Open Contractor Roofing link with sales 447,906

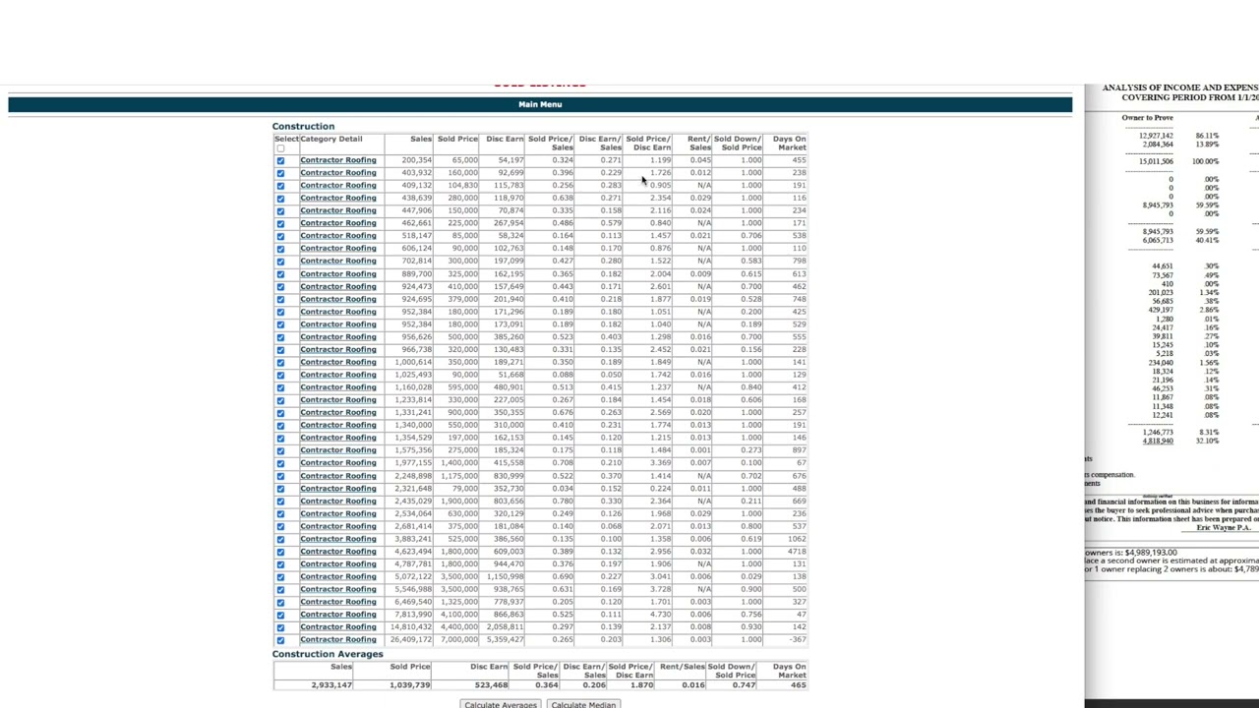[338, 210]
